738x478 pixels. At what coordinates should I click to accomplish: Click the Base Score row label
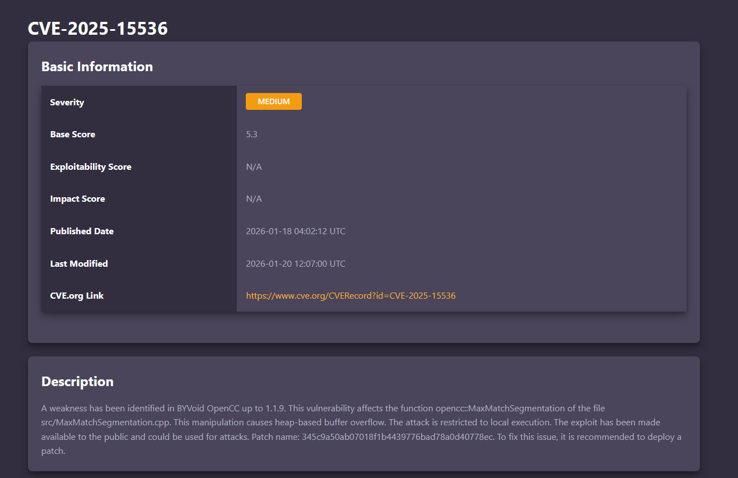[73, 134]
